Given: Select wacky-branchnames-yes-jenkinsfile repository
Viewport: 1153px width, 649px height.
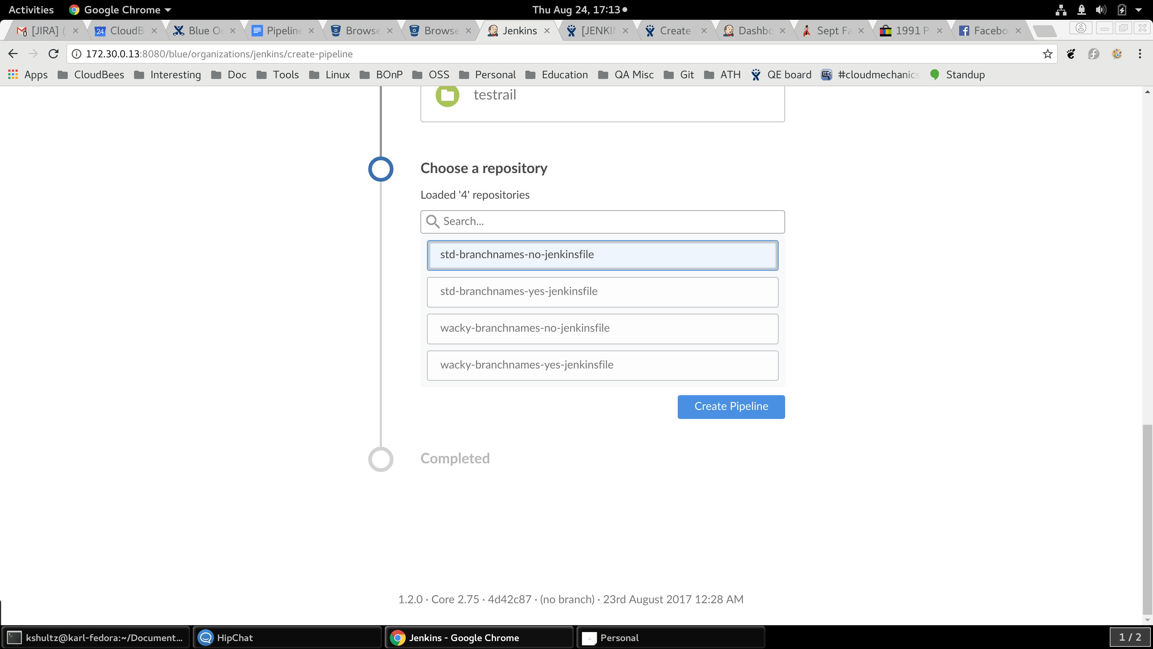Looking at the screenshot, I should (x=602, y=365).
